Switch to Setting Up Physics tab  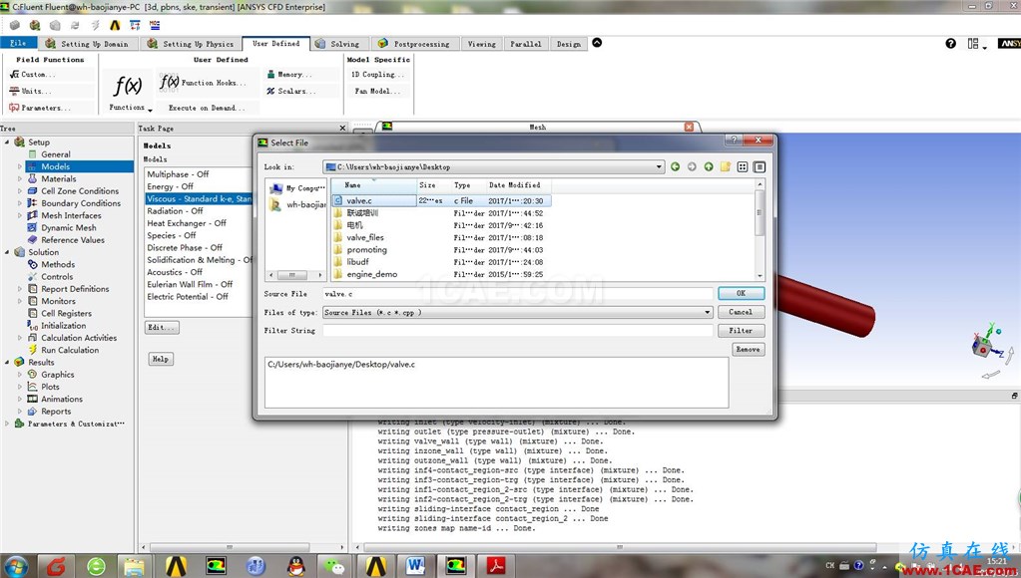coord(191,44)
